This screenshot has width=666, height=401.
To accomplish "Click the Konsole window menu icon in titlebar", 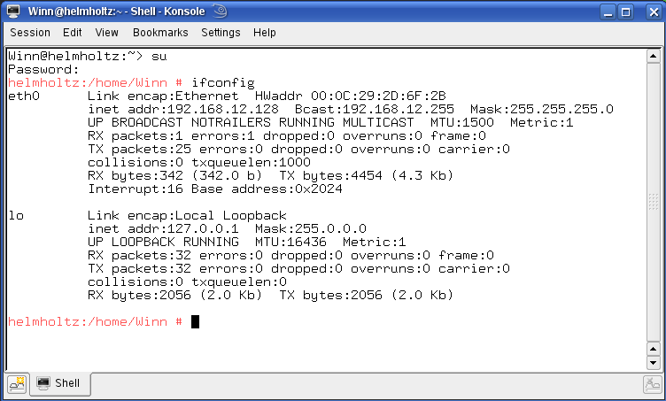I will pos(13,12).
